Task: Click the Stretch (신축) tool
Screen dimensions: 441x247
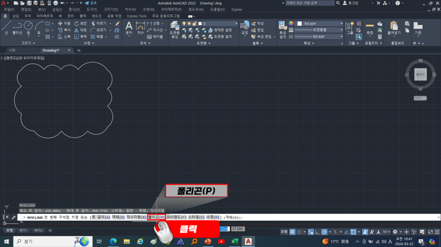Action: point(64,37)
